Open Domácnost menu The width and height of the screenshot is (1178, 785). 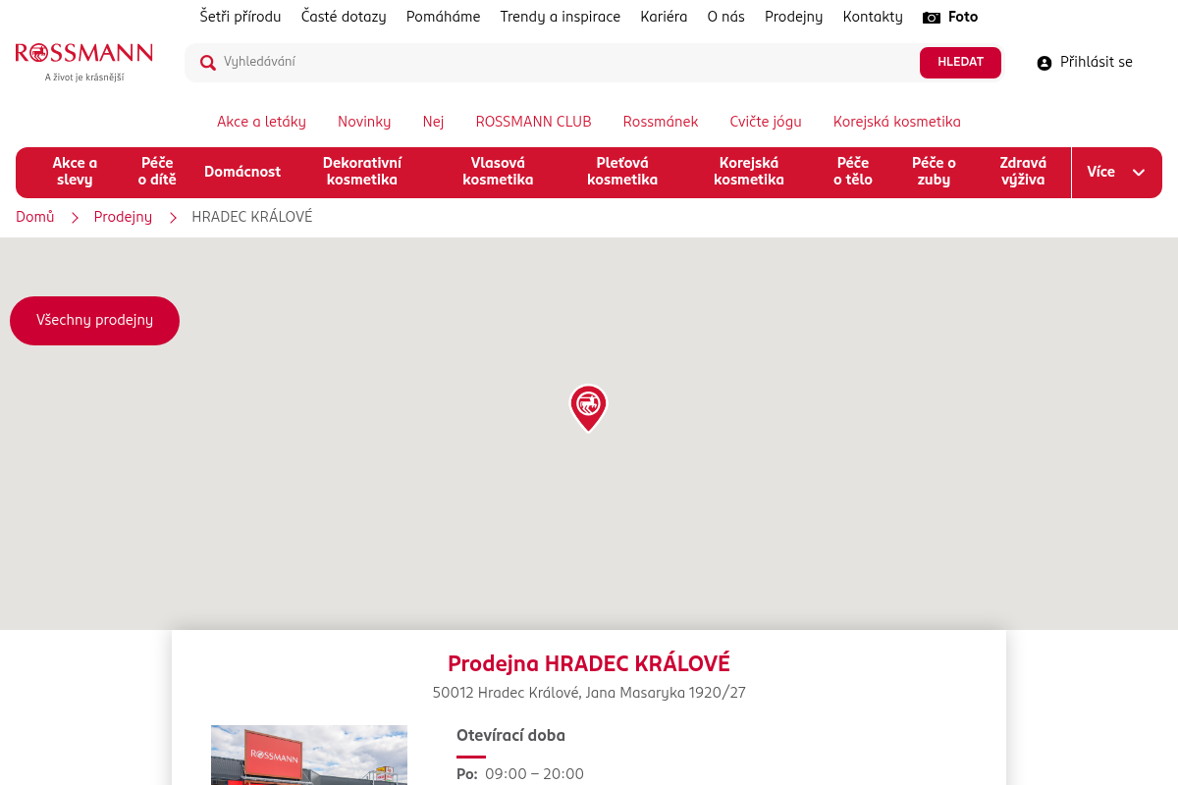click(x=242, y=172)
